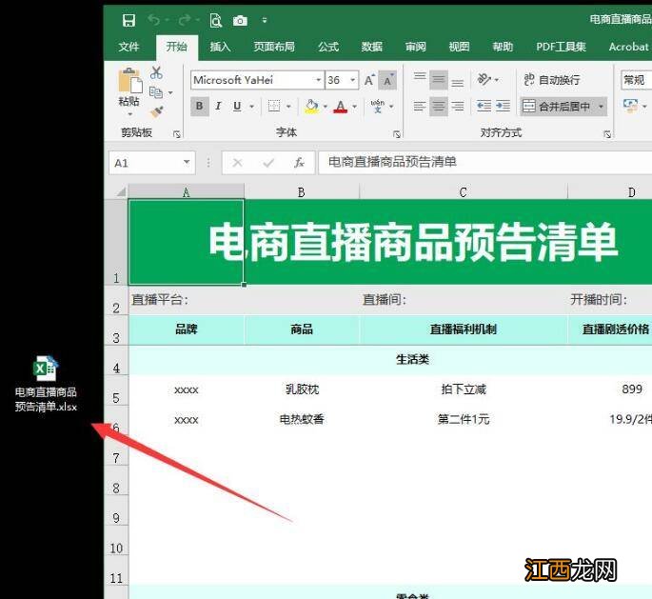Select the desktop file 电商直播商品预告清单.xlsx
This screenshot has width=652, height=599.
point(46,385)
